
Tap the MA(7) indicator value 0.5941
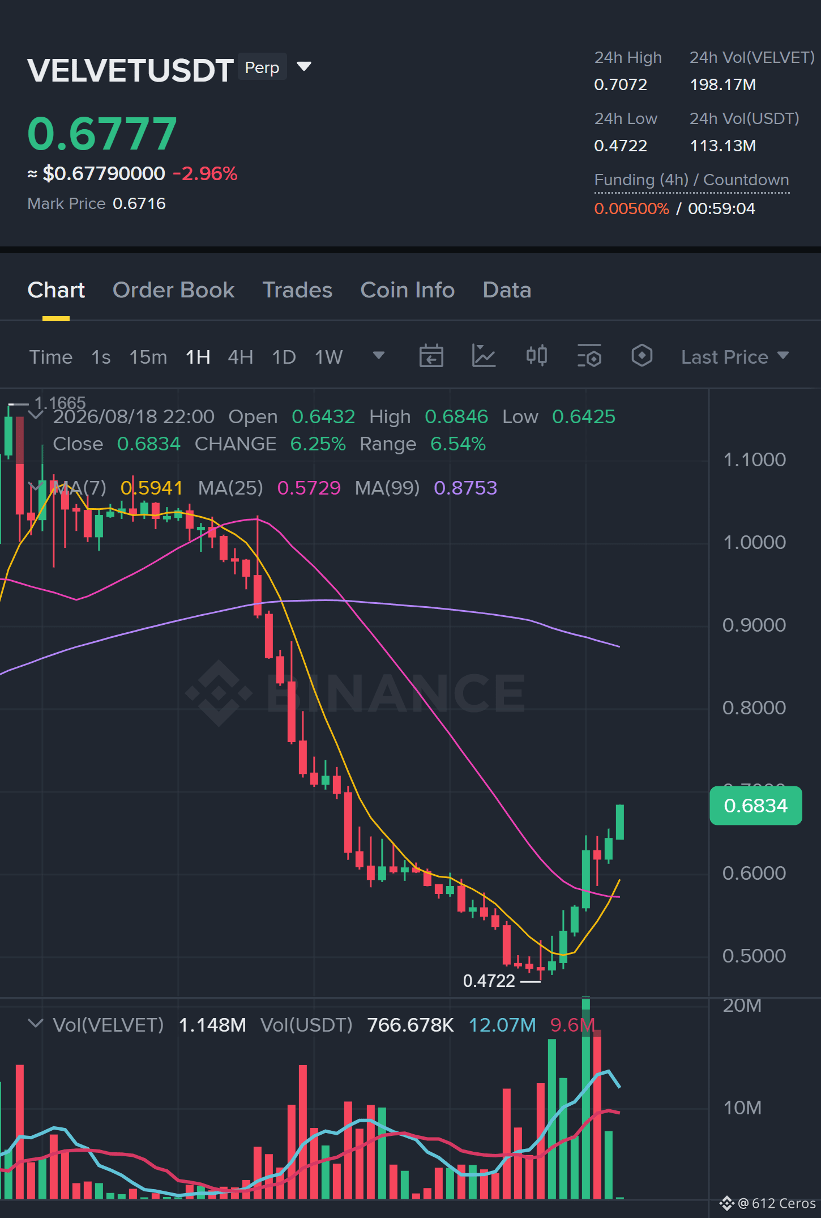(x=151, y=488)
